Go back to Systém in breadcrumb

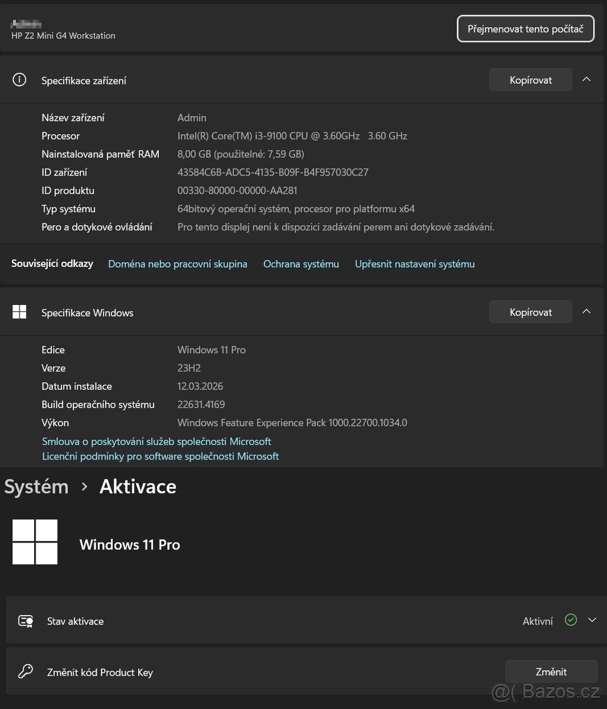pyautogui.click(x=37, y=487)
